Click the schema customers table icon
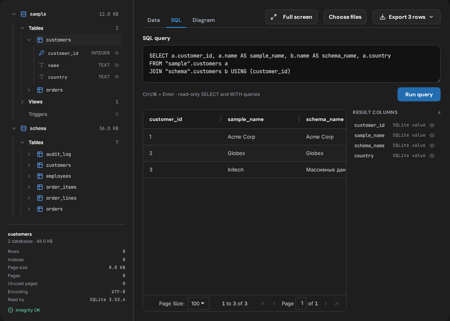The image size is (450, 321). 40,165
